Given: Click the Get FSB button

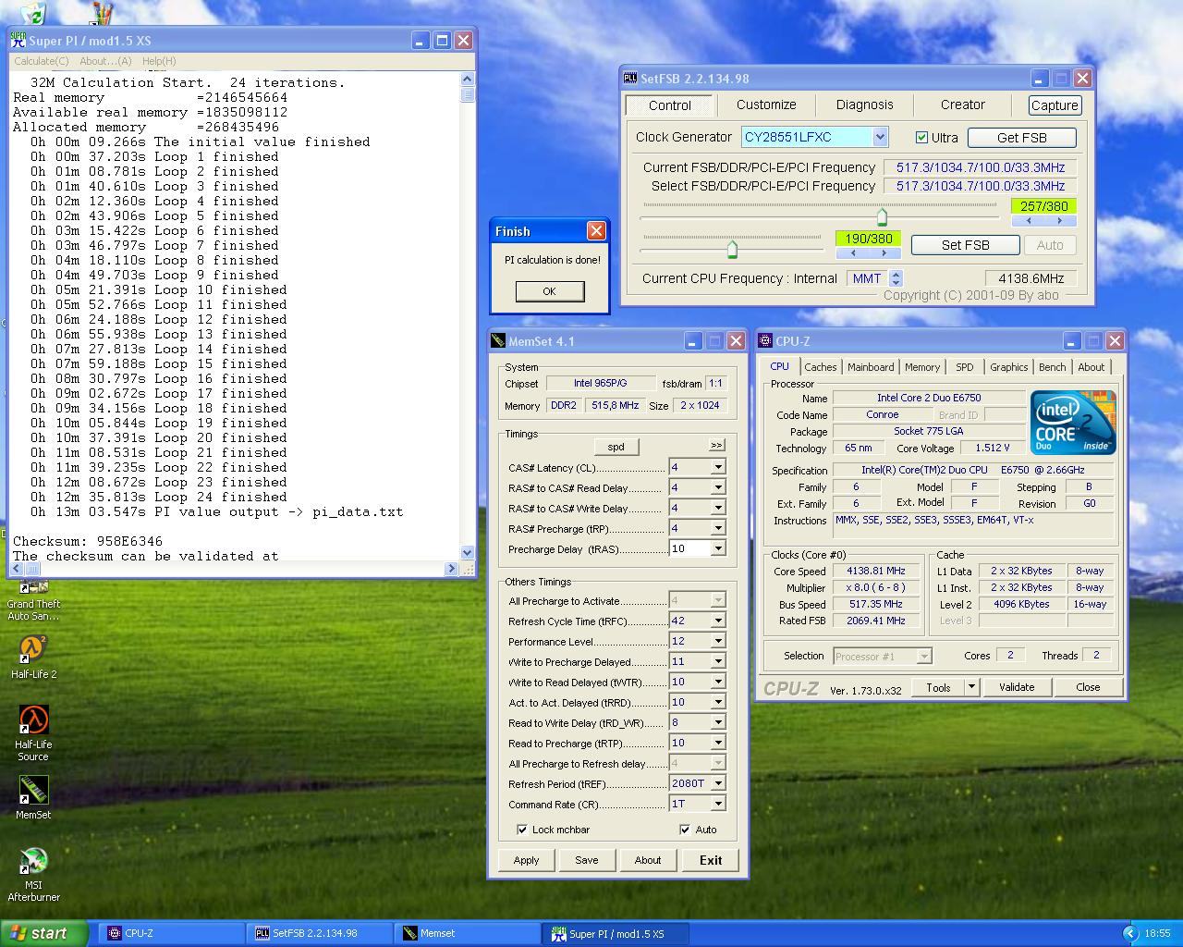Looking at the screenshot, I should (x=1021, y=138).
